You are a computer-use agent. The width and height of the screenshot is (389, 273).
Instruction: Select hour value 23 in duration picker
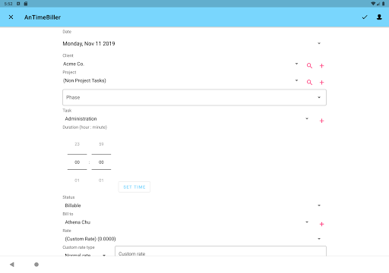tap(77, 144)
